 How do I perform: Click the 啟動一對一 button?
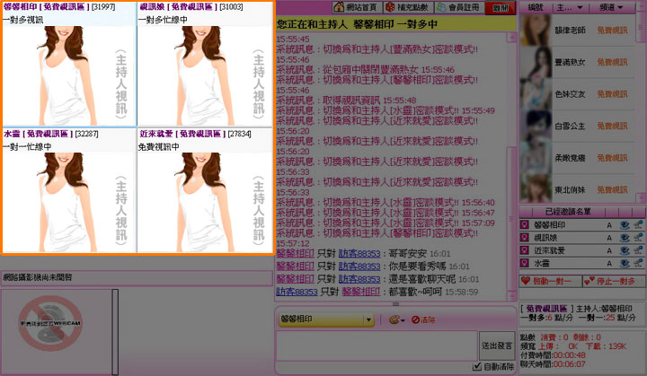point(549,281)
